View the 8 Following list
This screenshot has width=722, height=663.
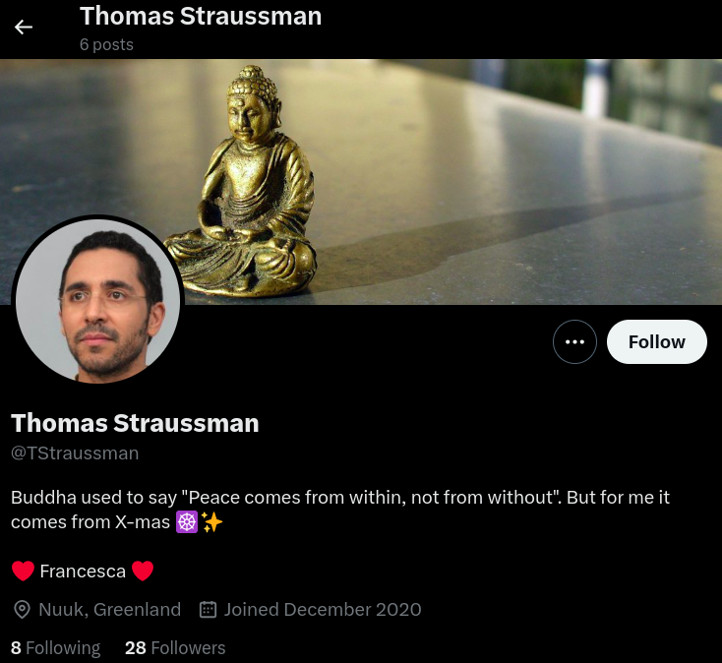pyautogui.click(x=55, y=648)
